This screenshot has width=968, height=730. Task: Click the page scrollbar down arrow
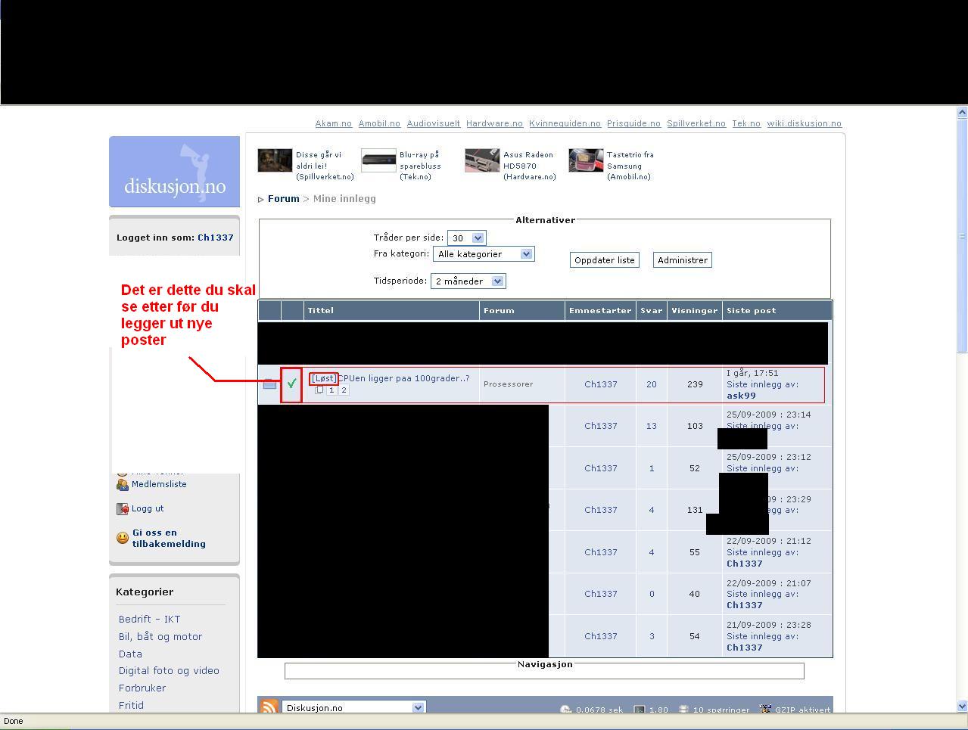962,706
